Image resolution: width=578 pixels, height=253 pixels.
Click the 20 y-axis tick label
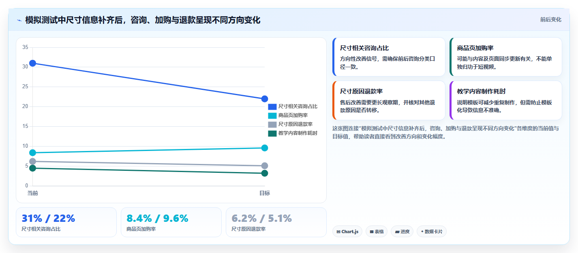25,106
